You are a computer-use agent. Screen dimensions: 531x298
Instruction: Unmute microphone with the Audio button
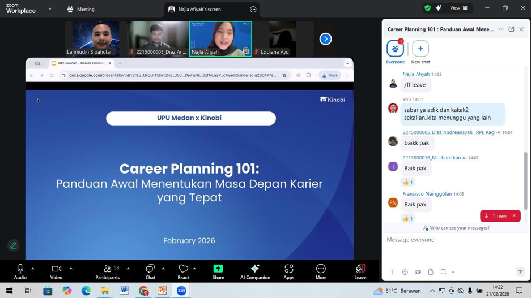click(x=20, y=271)
